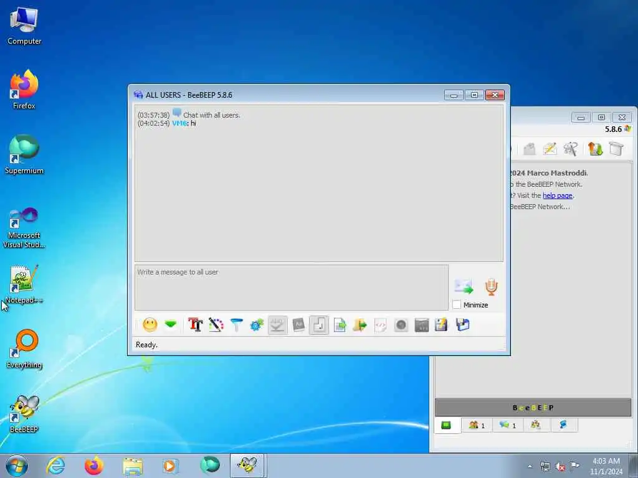Select BeeBEEP desktop shortcut

[x=24, y=414]
